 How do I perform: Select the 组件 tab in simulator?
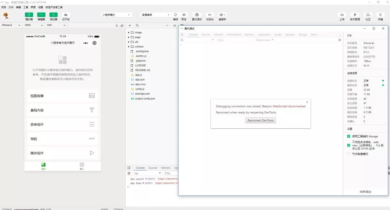(43, 166)
